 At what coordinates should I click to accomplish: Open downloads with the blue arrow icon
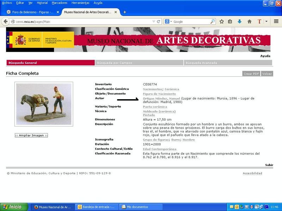pos(240,21)
